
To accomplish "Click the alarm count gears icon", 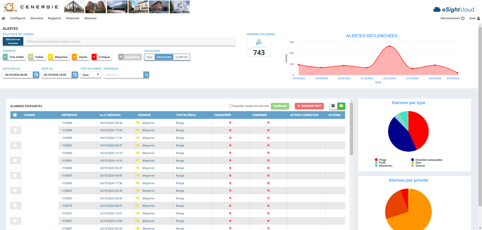I will click(x=259, y=42).
